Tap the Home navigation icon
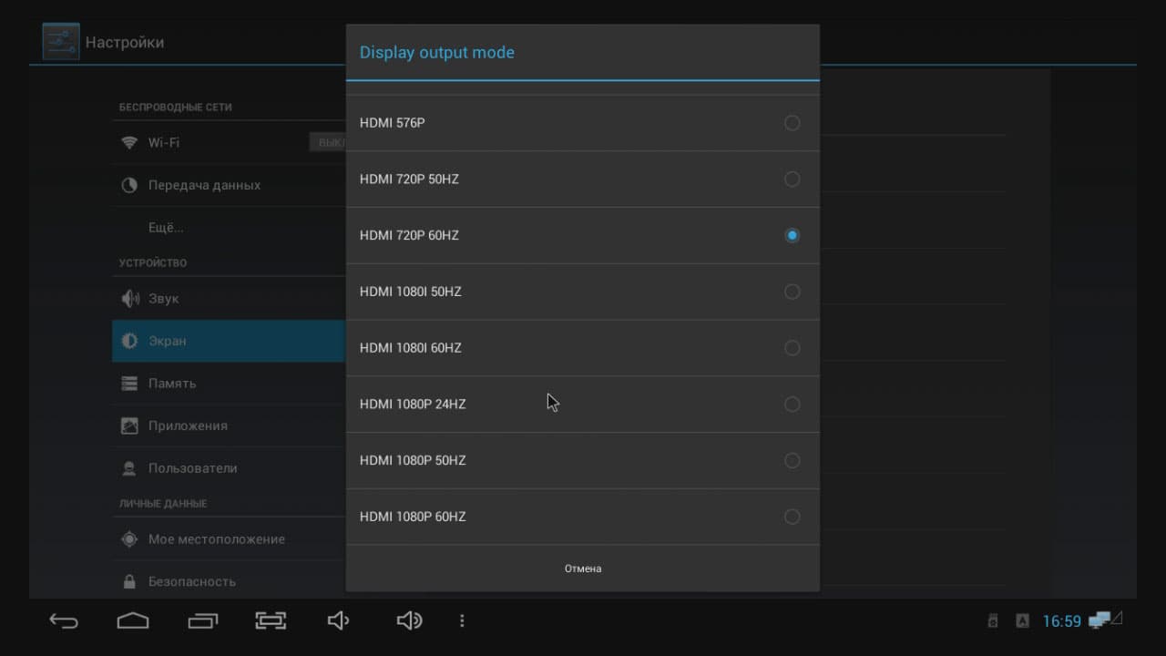Screen dimensions: 1166x656 tap(133, 620)
